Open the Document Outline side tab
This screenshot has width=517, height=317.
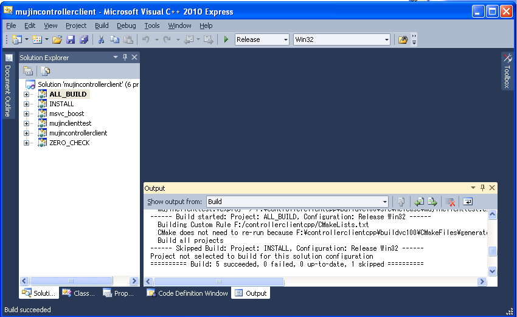pos(8,86)
